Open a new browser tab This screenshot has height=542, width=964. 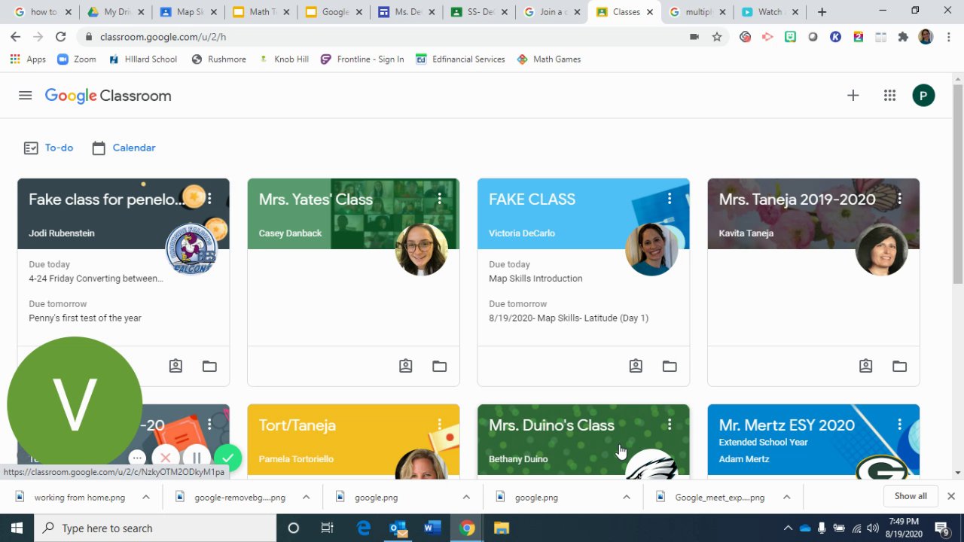(822, 12)
